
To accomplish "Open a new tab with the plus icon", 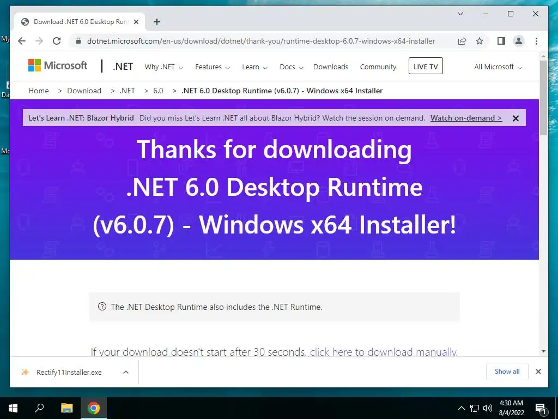I will pos(156,22).
